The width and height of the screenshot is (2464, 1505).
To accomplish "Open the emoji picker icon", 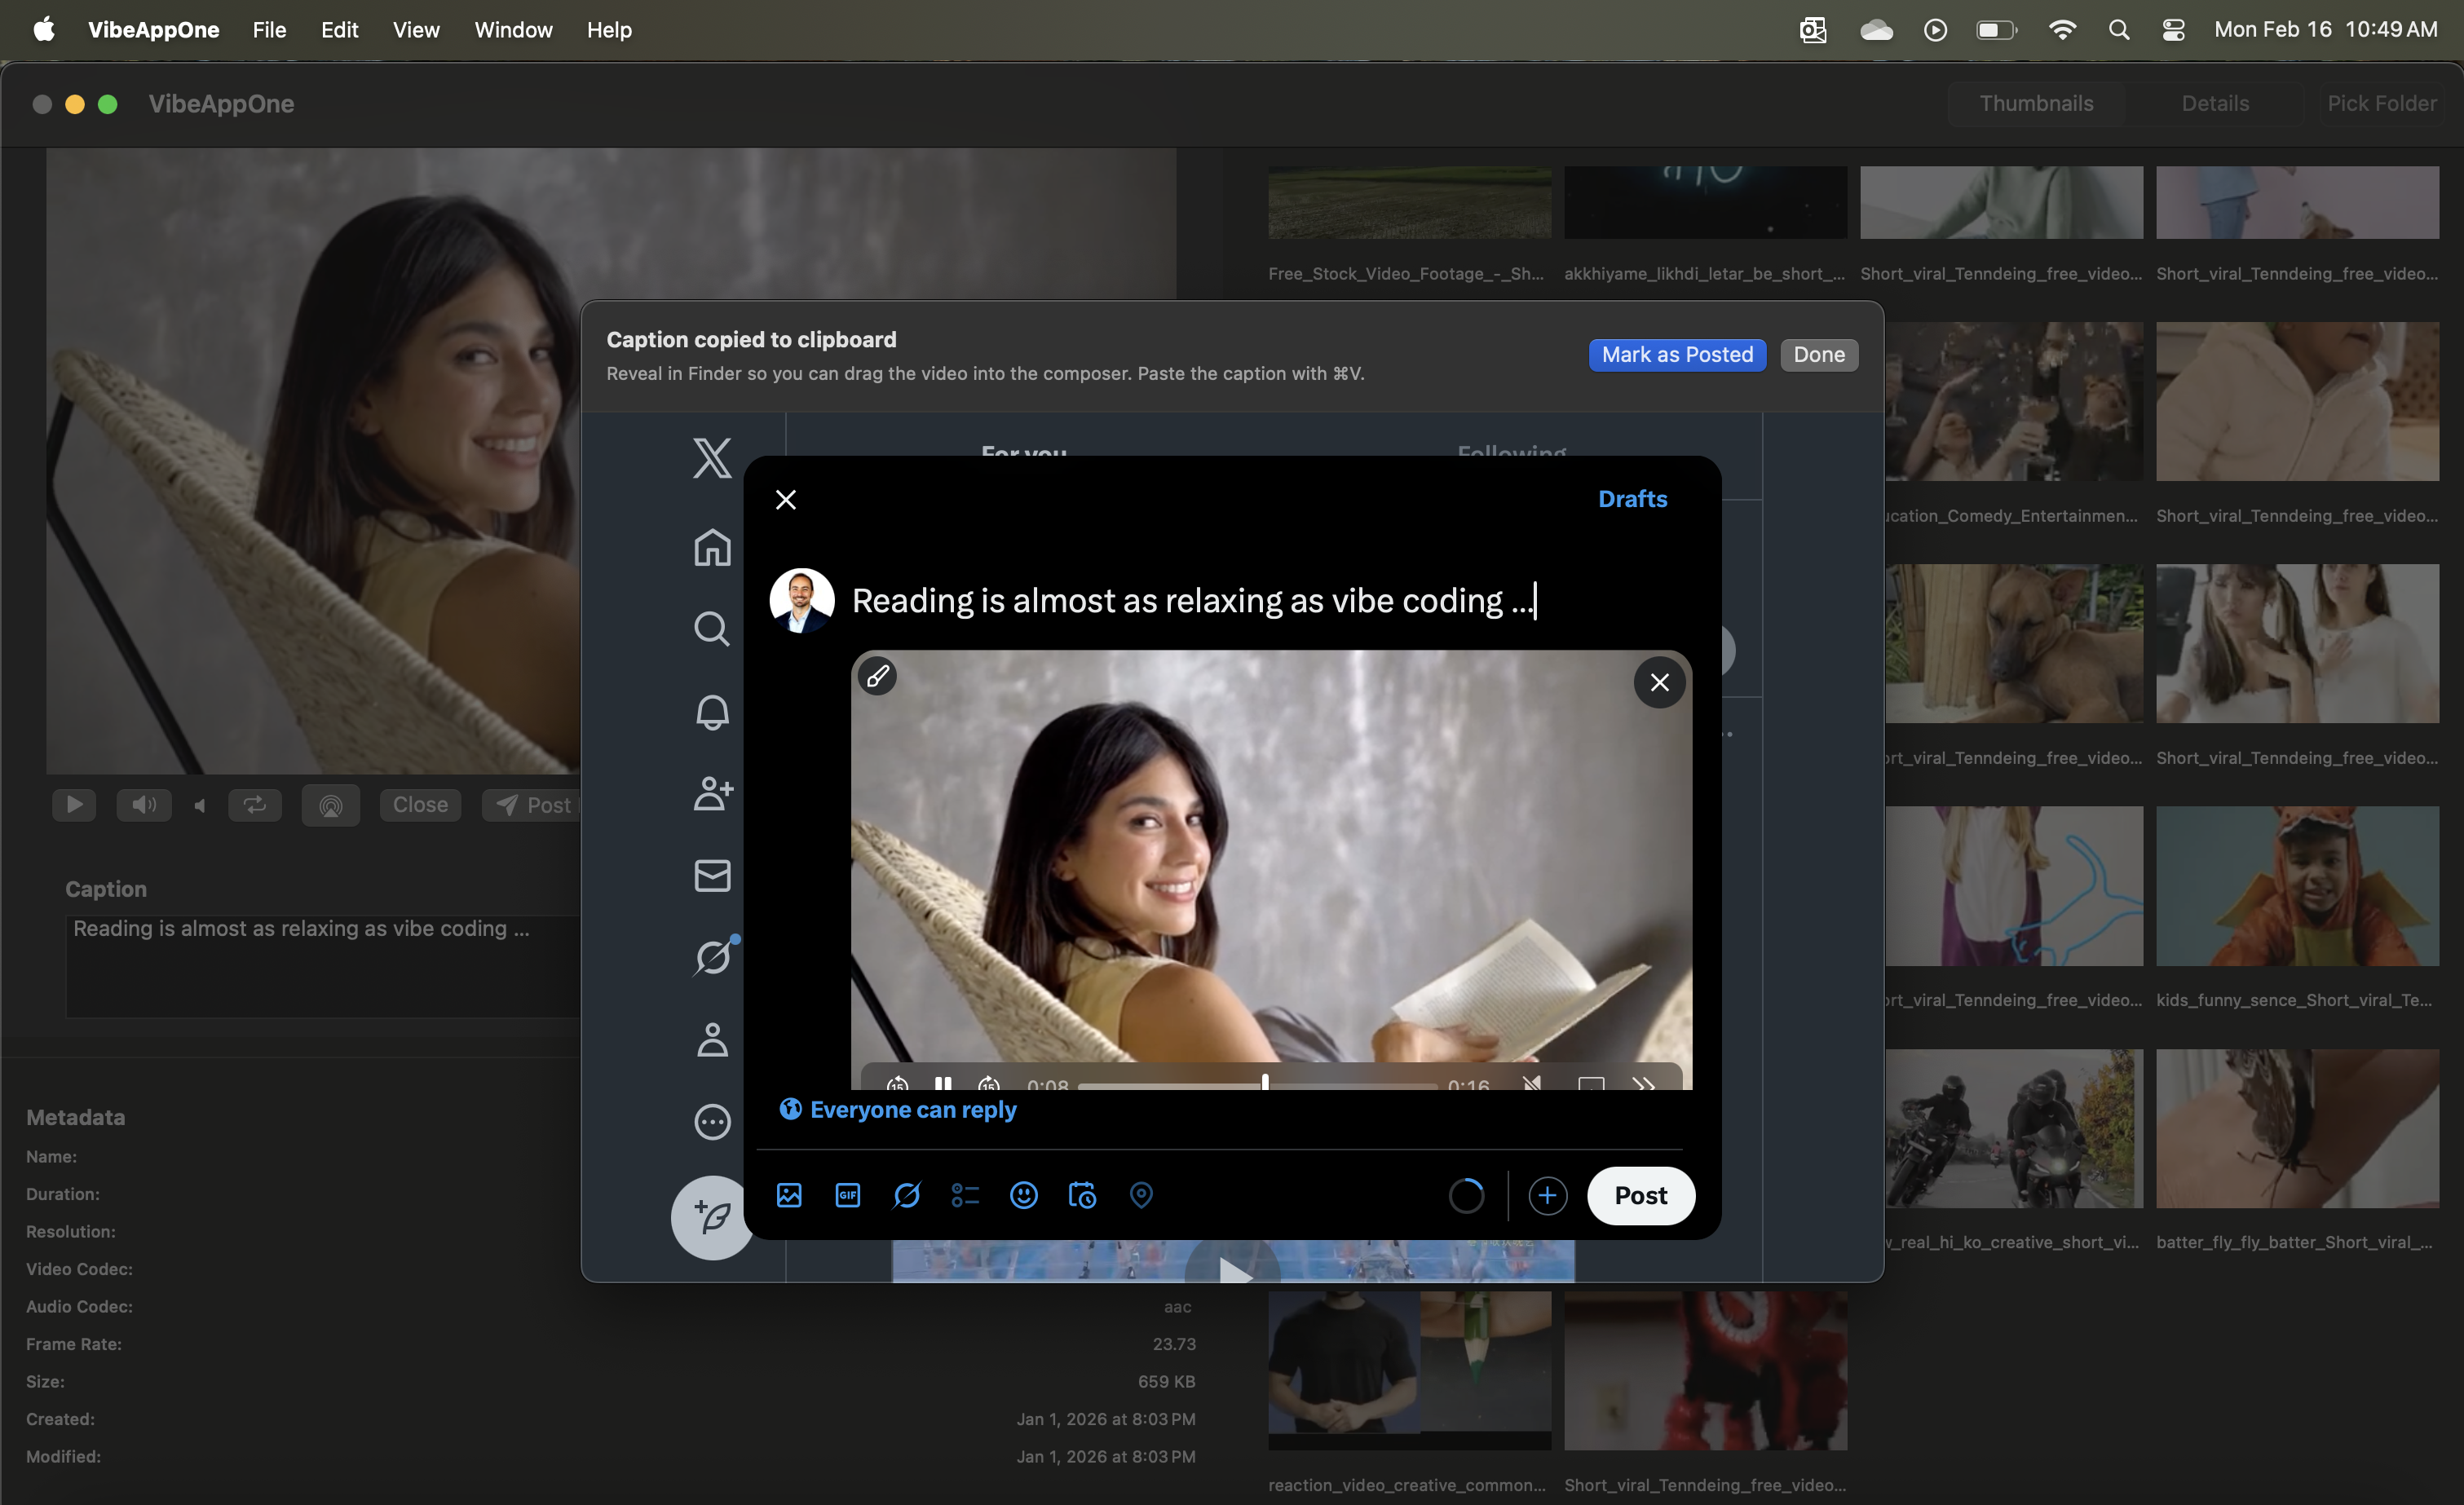I will [1023, 1195].
